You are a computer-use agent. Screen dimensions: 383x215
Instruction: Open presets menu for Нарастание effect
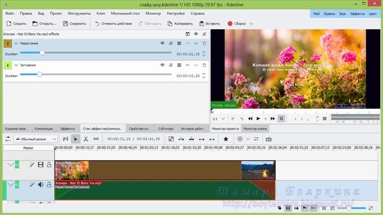(x=179, y=44)
